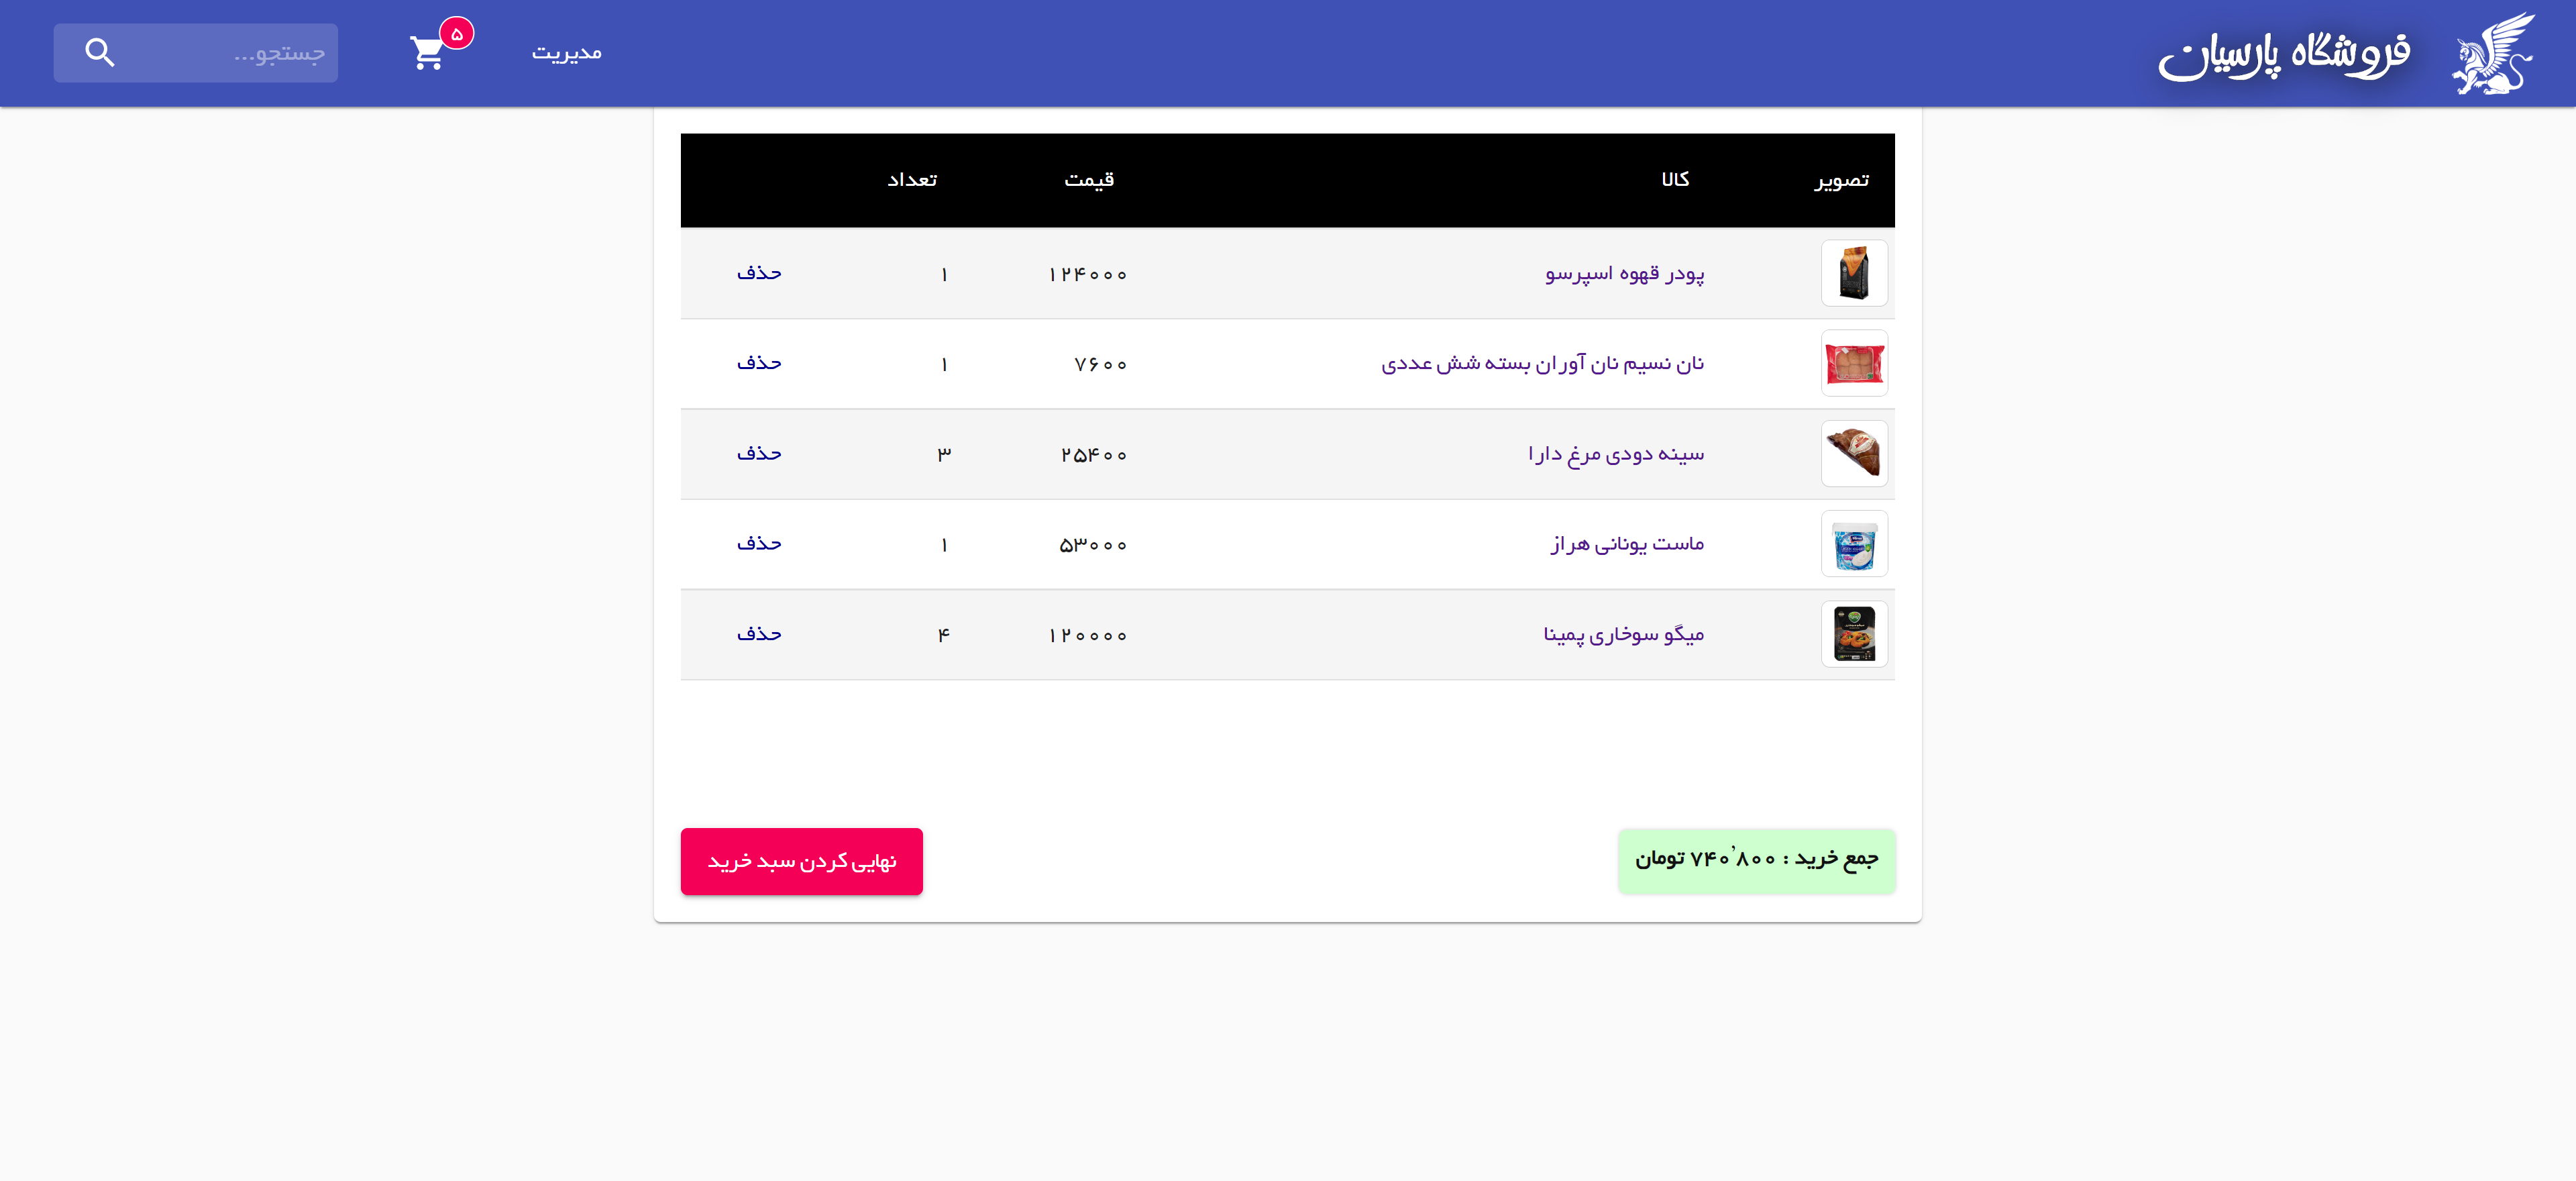This screenshot has width=2576, height=1181.
Task: Open the مدیریت menu item
Action: point(566,53)
